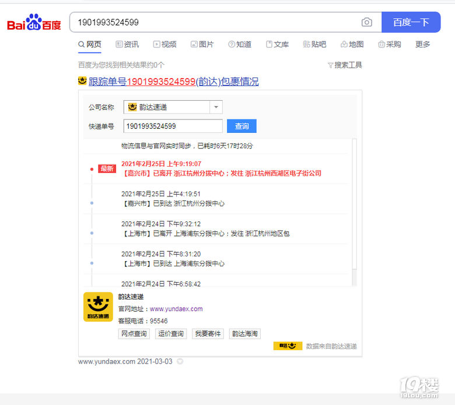
Task: Open 搜索工具 filter options
Action: coord(345,65)
